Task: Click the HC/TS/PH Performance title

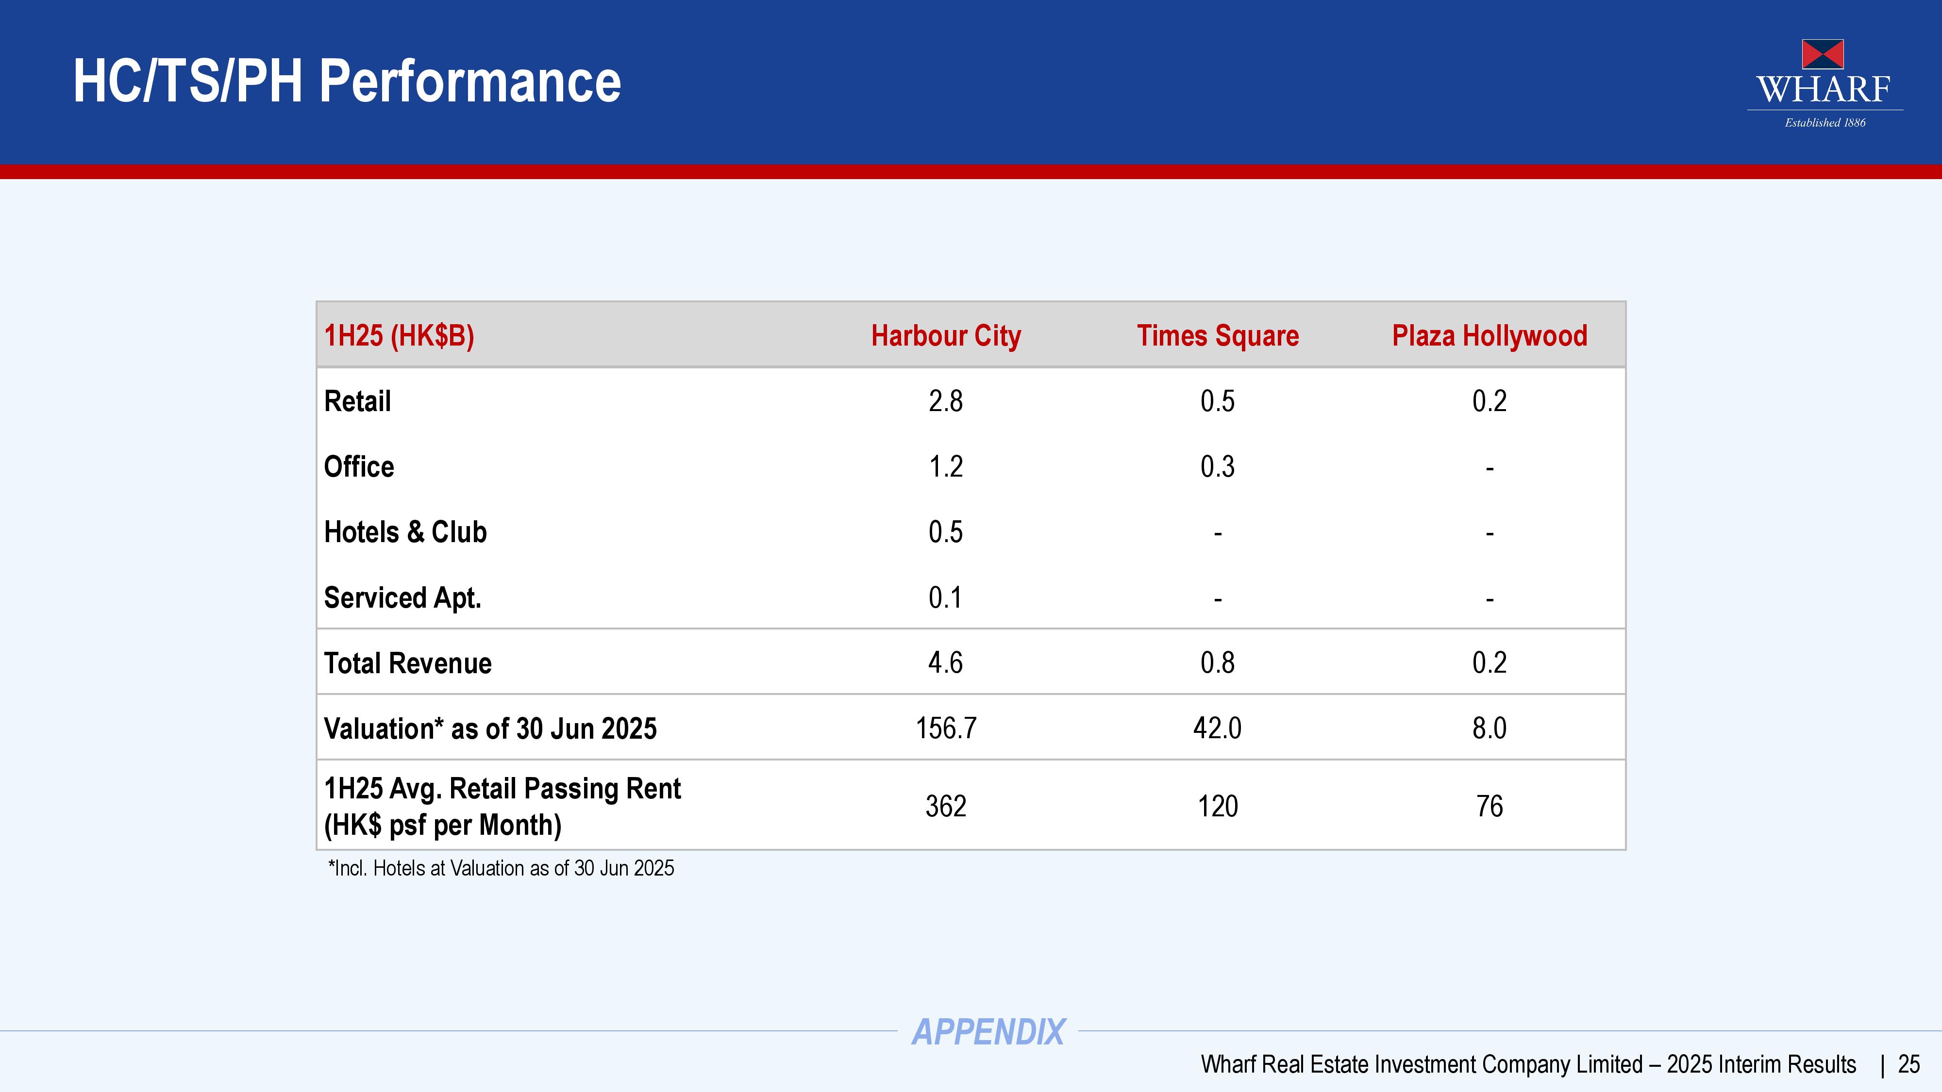Action: [347, 82]
